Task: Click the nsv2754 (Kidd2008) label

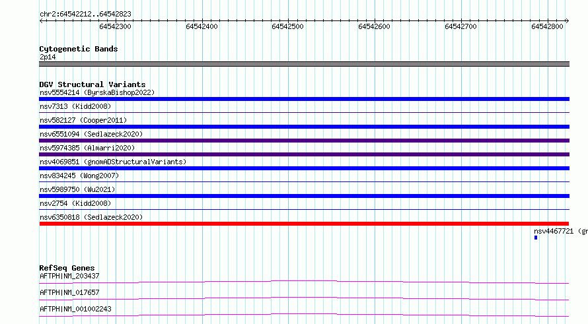Action: tap(75, 203)
